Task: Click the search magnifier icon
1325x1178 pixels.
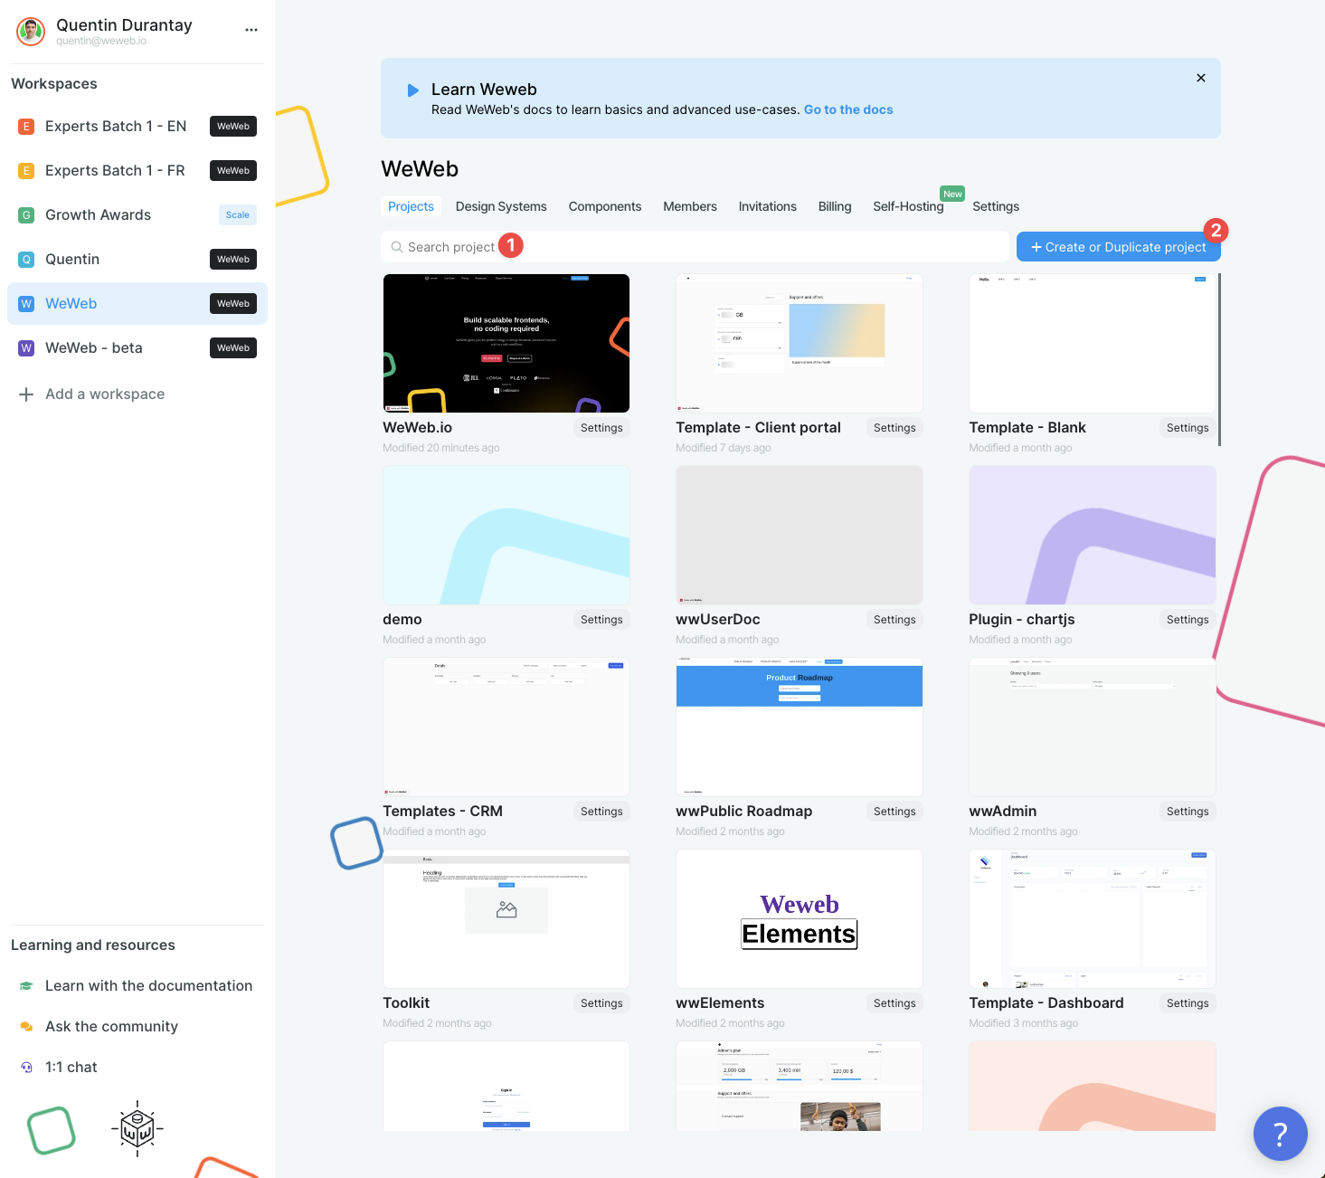Action: (397, 246)
